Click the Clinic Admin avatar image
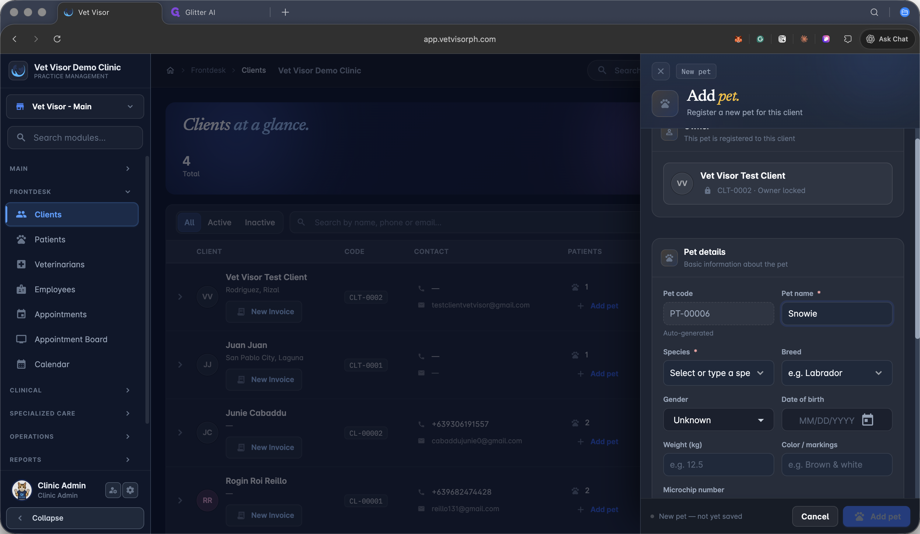 coord(22,490)
